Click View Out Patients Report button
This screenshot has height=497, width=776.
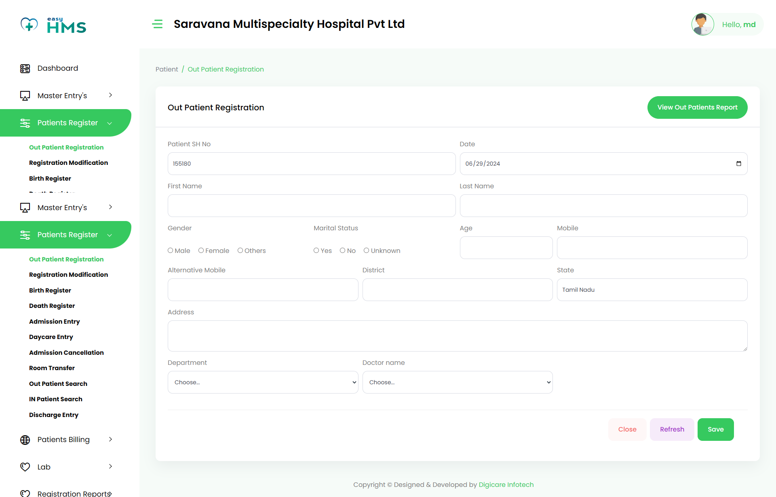click(x=697, y=107)
